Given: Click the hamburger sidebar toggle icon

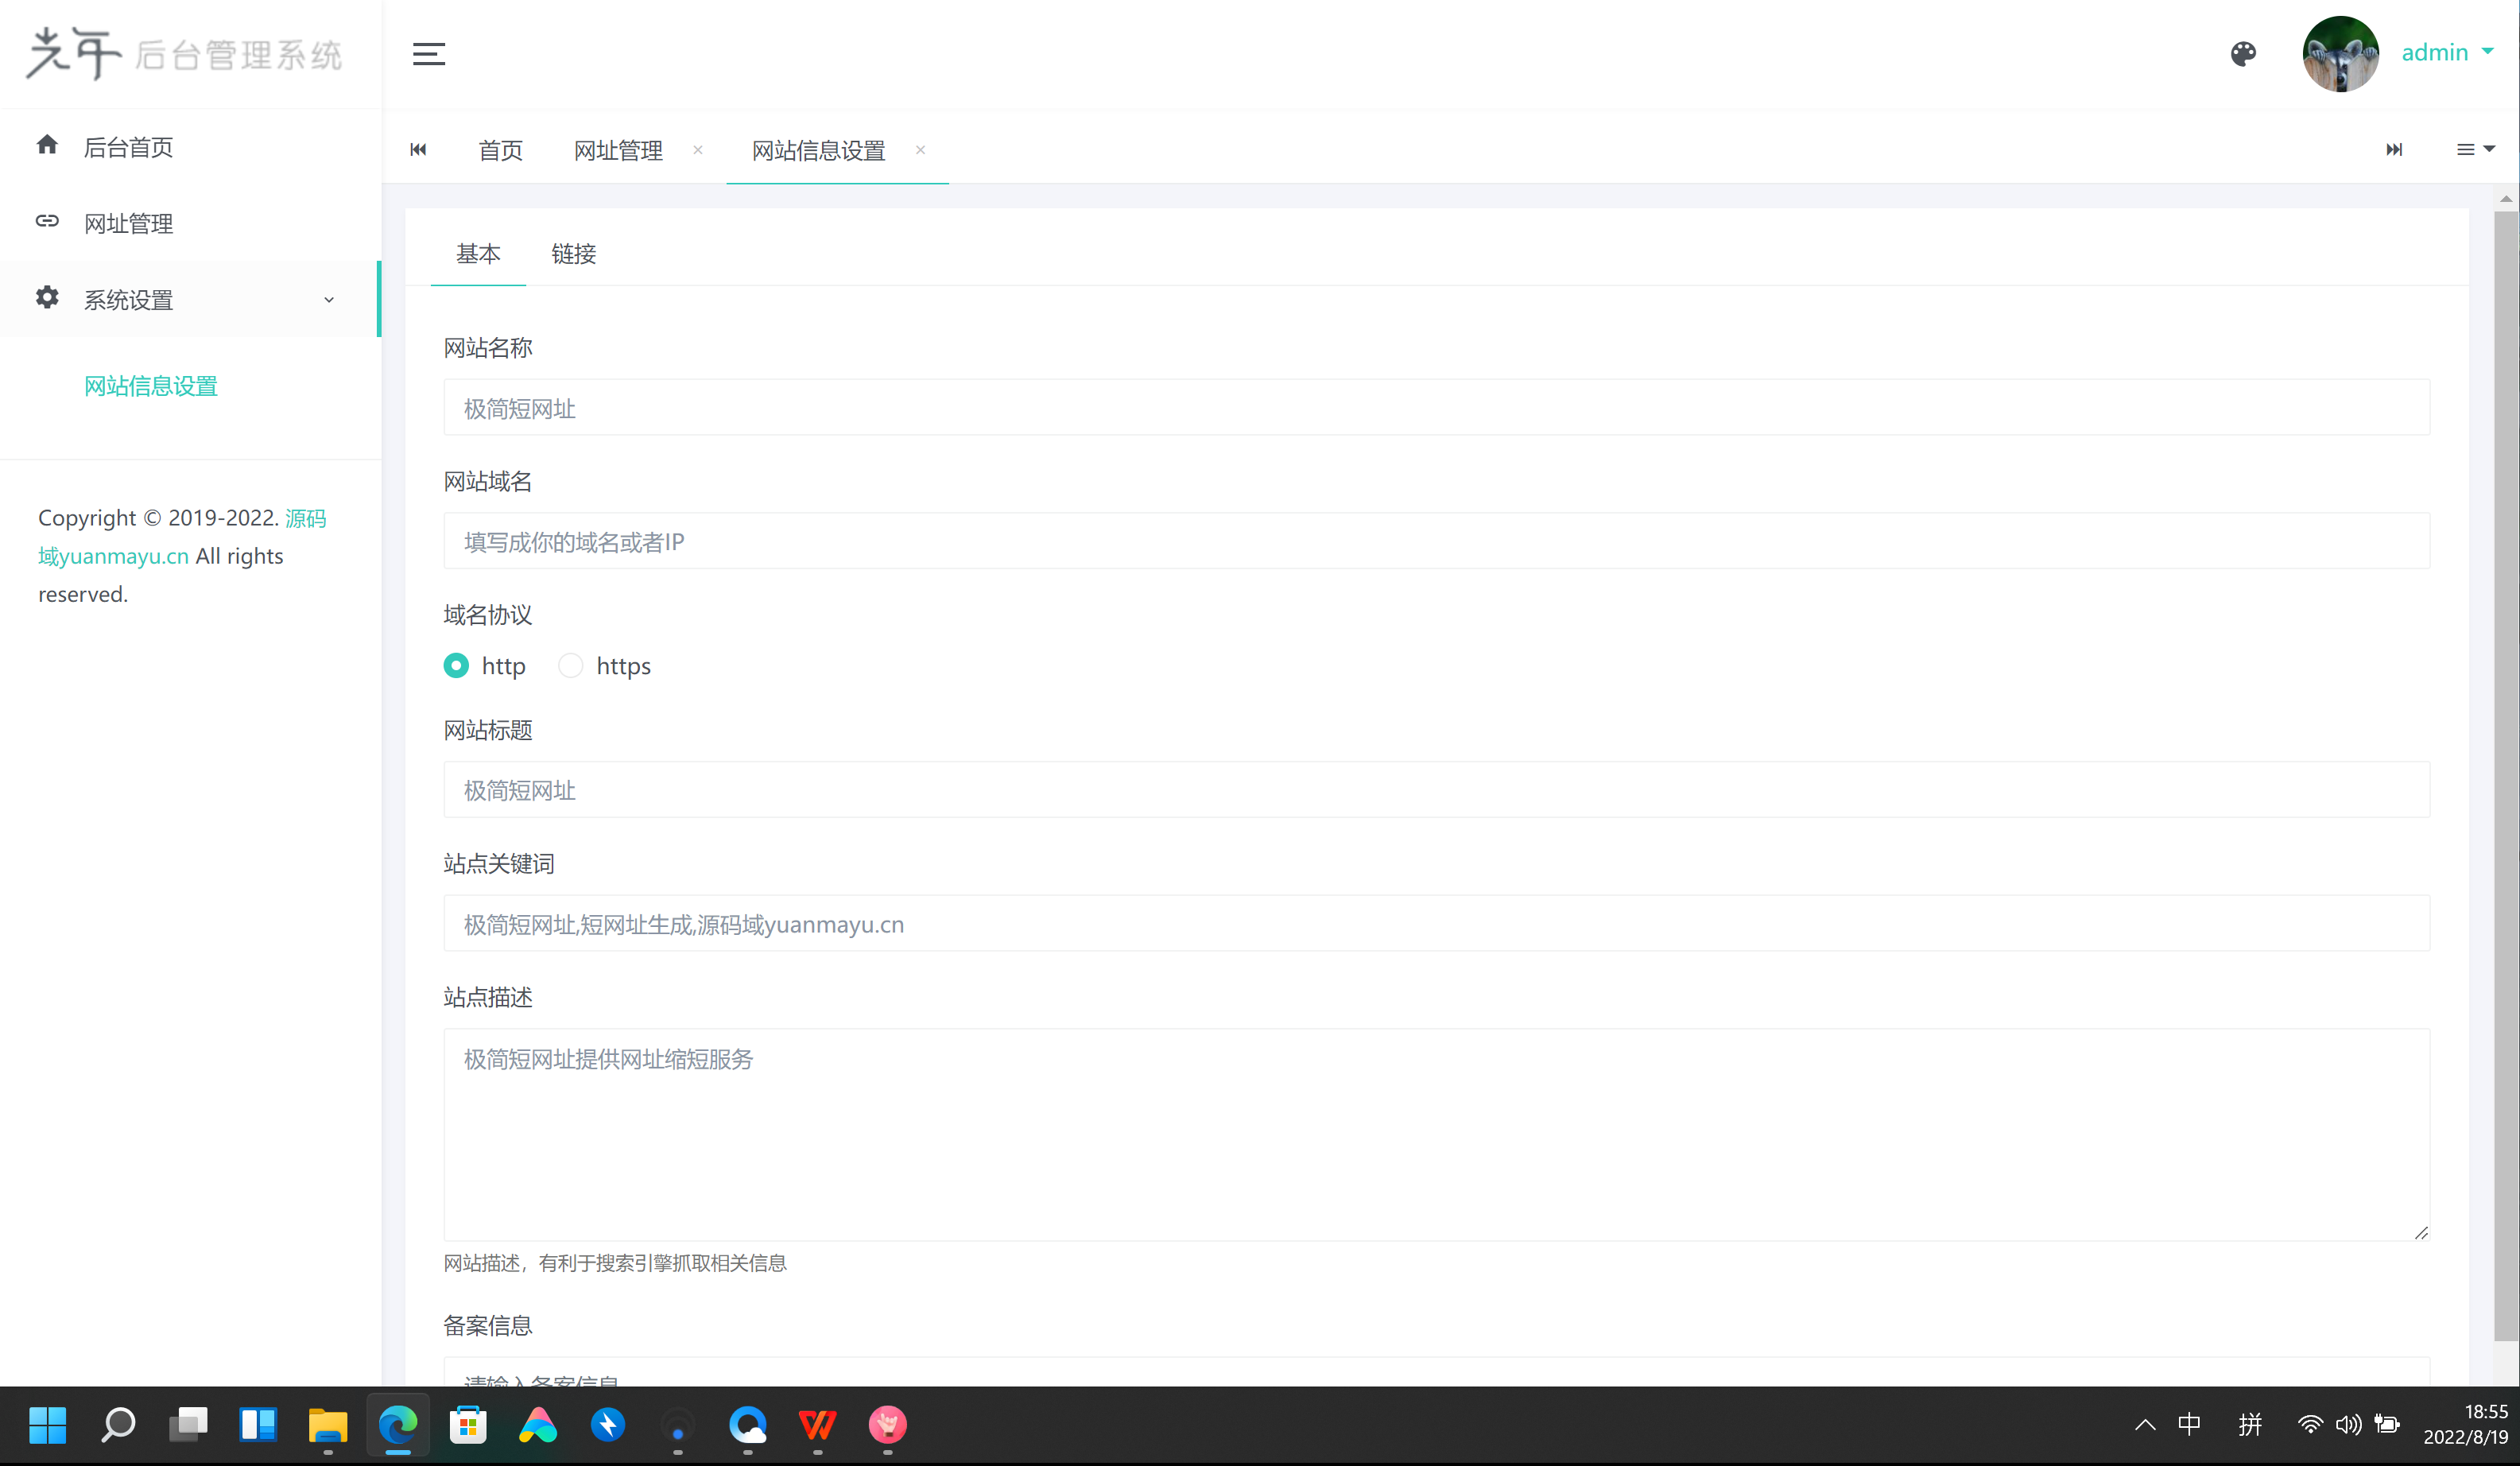Looking at the screenshot, I should click(x=429, y=54).
